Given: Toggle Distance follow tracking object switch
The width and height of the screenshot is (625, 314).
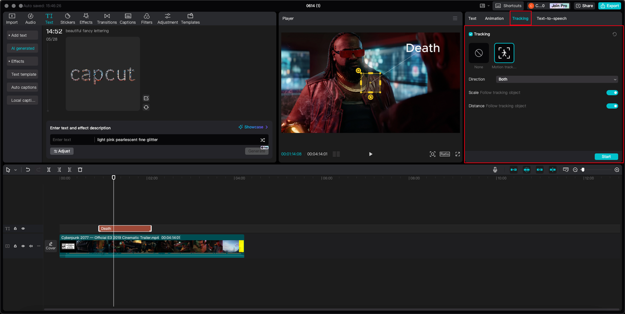Looking at the screenshot, I should [612, 106].
